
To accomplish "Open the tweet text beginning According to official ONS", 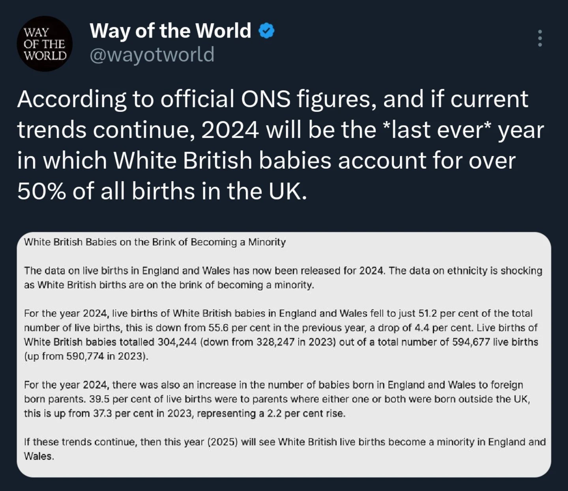I will pyautogui.click(x=281, y=145).
